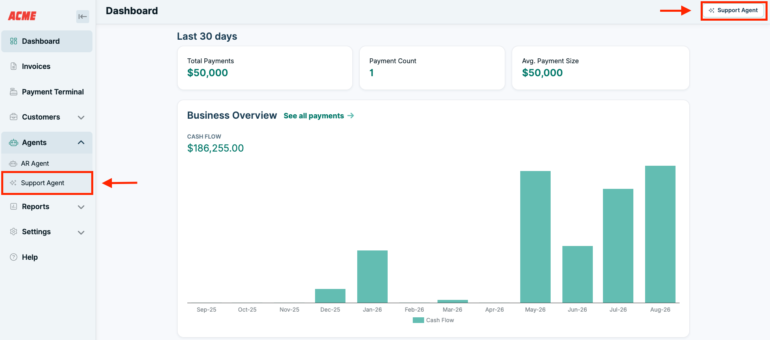Click the Reports section label
Screen dimensions: 770x340
tap(36, 207)
